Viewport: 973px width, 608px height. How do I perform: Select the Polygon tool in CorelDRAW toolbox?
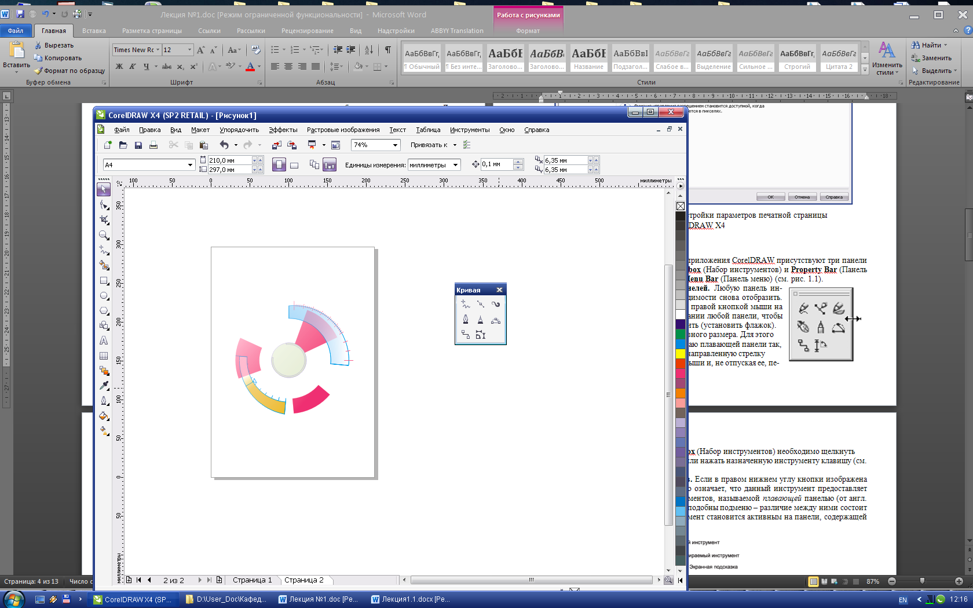pyautogui.click(x=104, y=311)
